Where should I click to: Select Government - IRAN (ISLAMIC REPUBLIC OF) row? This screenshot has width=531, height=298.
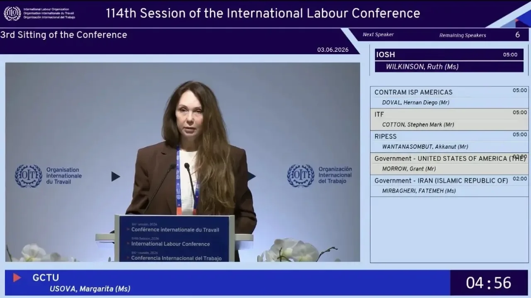pyautogui.click(x=449, y=185)
